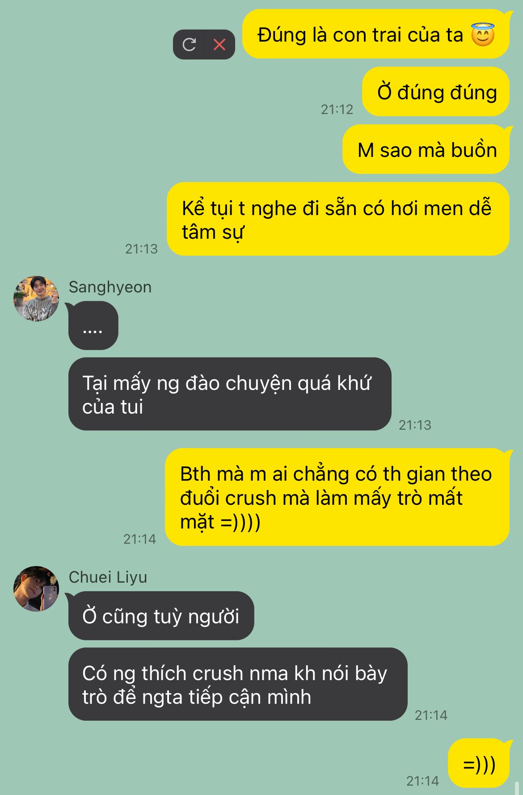Tap the red X cancel-send icon
This screenshot has height=795, width=523.
pos(219,44)
